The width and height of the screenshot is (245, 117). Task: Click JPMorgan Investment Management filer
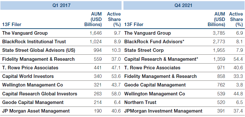click(x=163, y=111)
